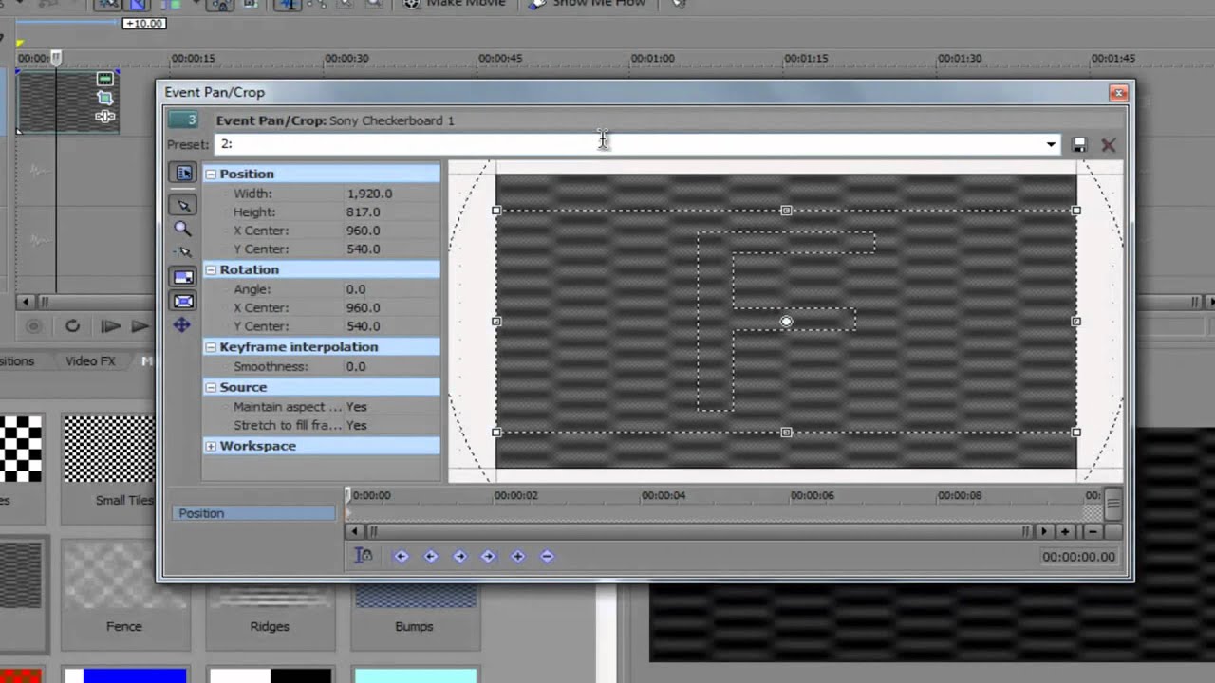Click the keyframe timecode 00:00:00.00 field
This screenshot has height=683, width=1215.
coord(1078,557)
